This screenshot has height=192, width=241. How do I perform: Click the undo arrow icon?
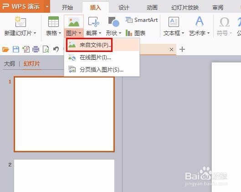[56, 49]
